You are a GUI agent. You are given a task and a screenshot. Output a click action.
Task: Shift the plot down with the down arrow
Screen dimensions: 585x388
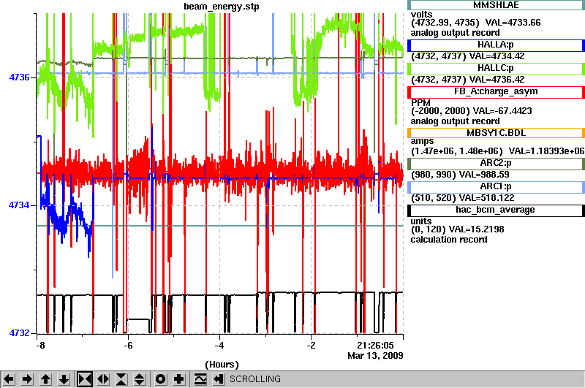[x=64, y=379]
